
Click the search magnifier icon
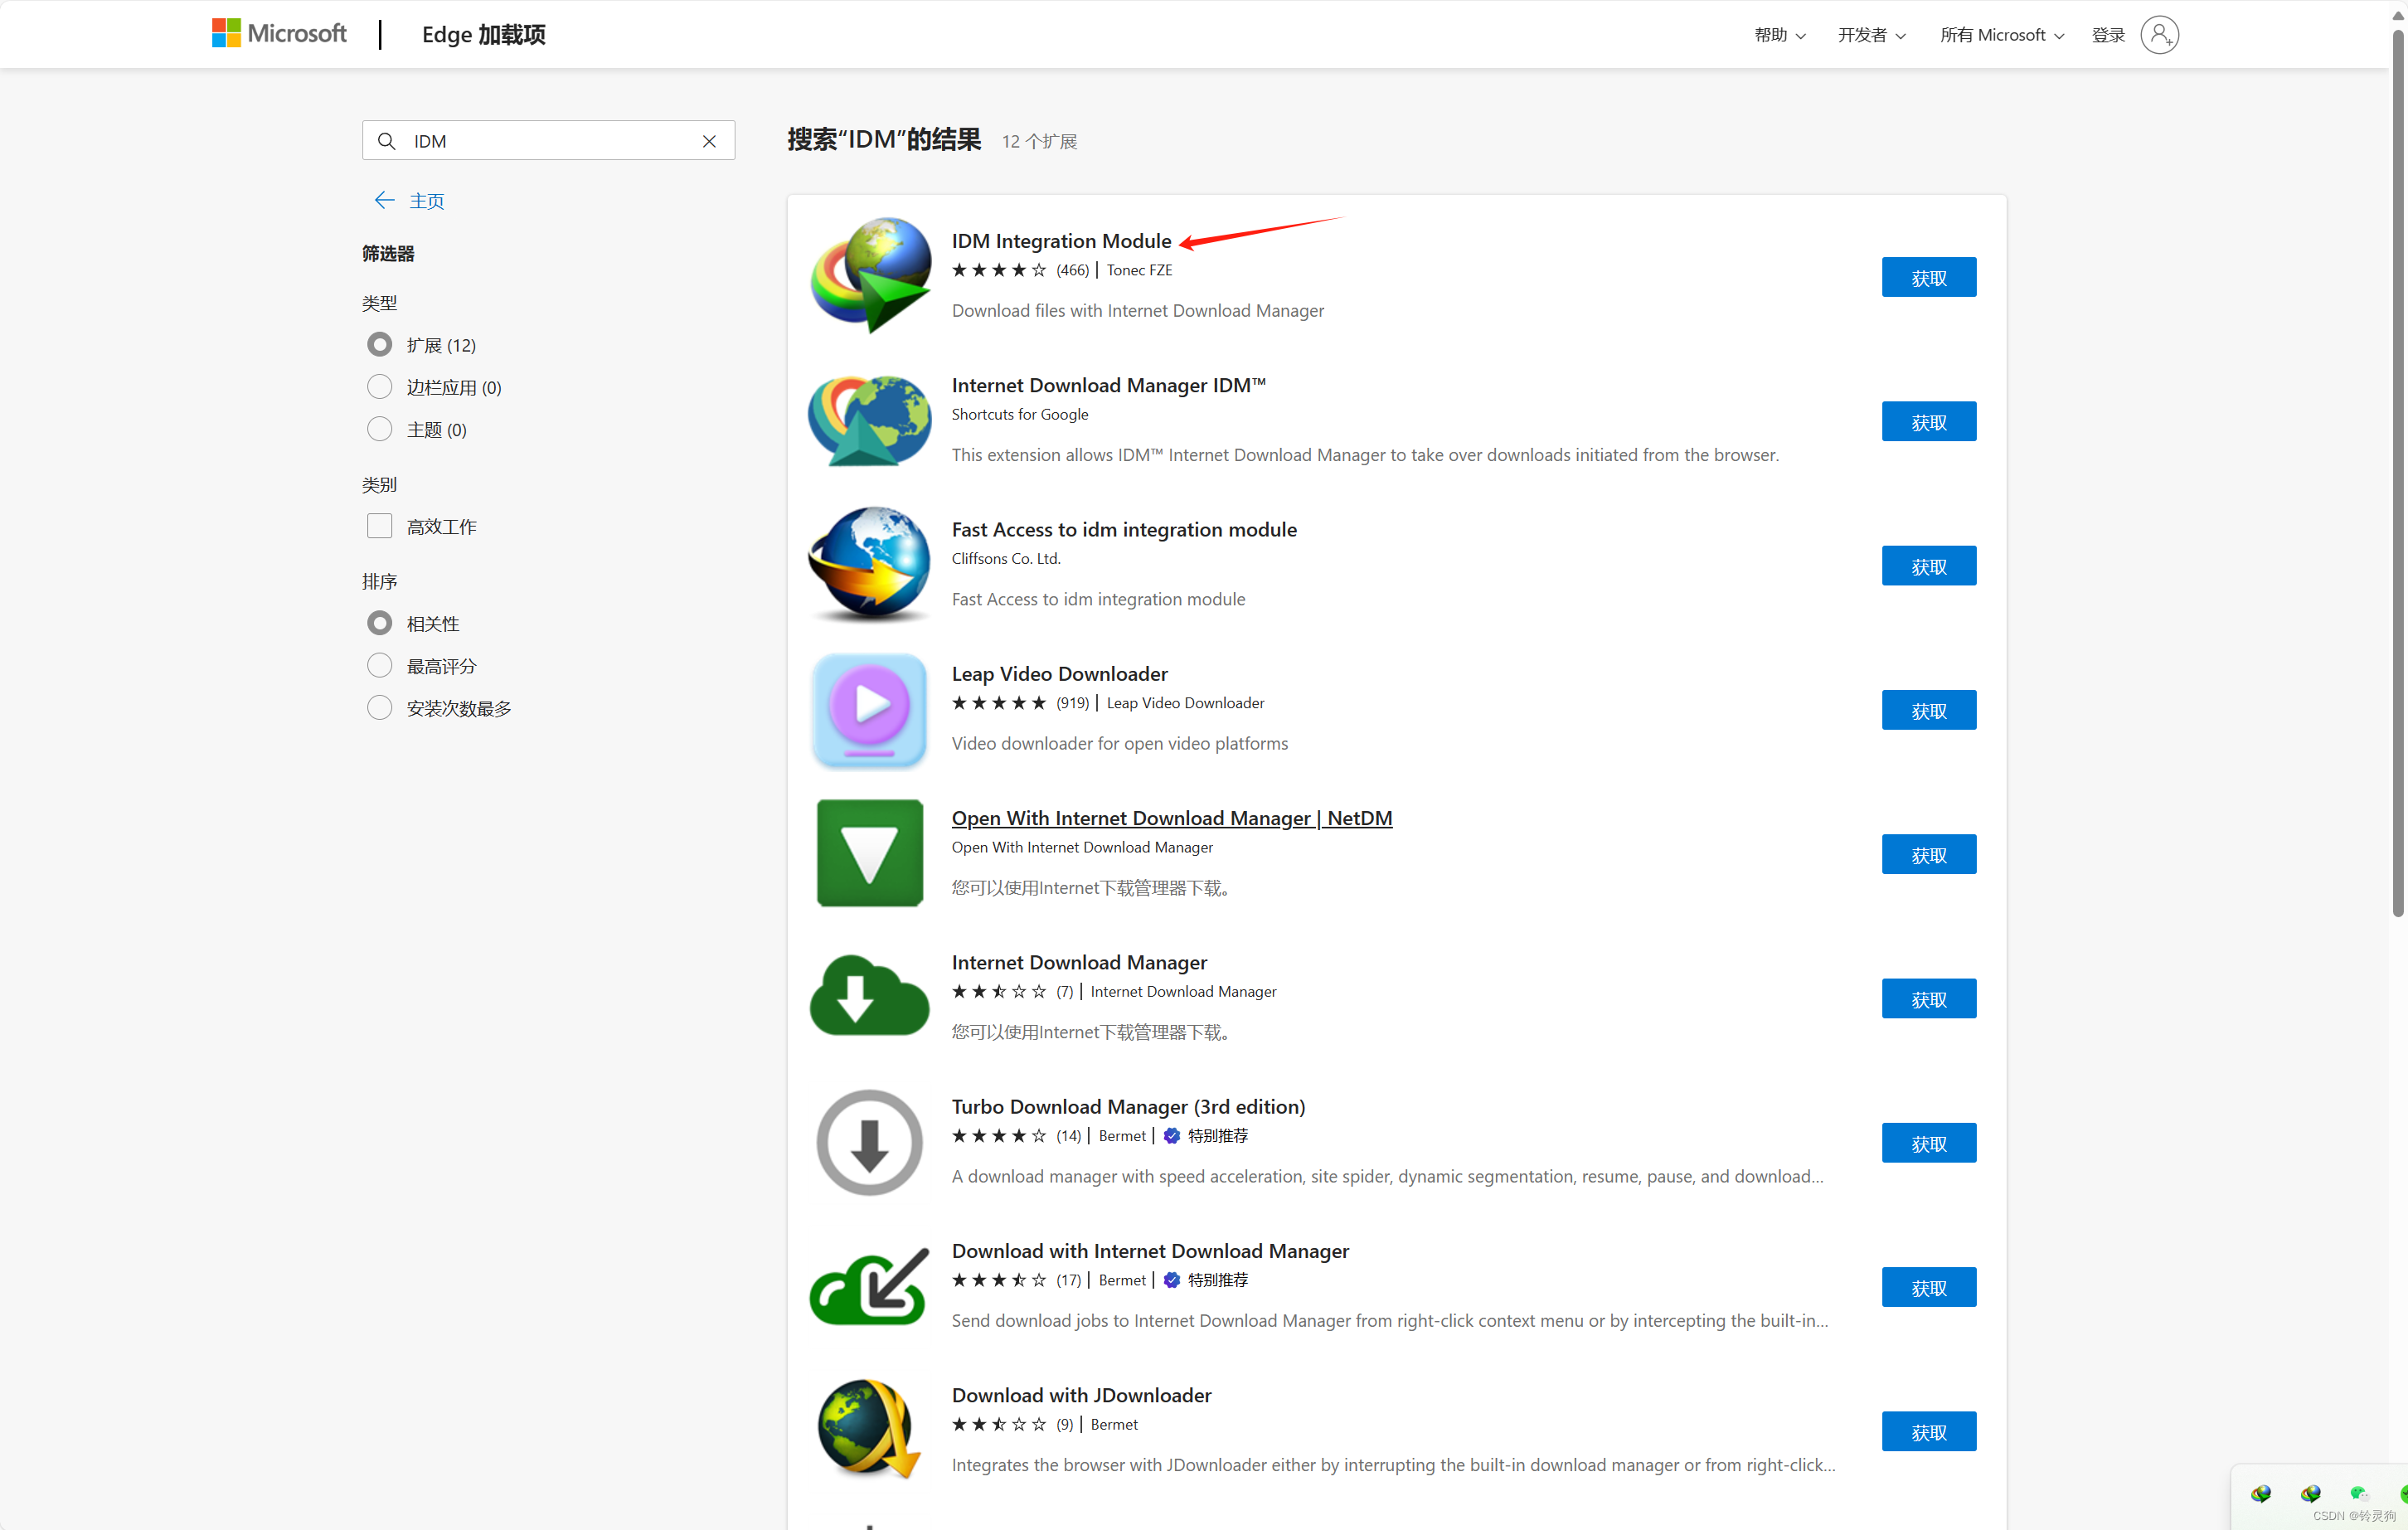pyautogui.click(x=386, y=141)
